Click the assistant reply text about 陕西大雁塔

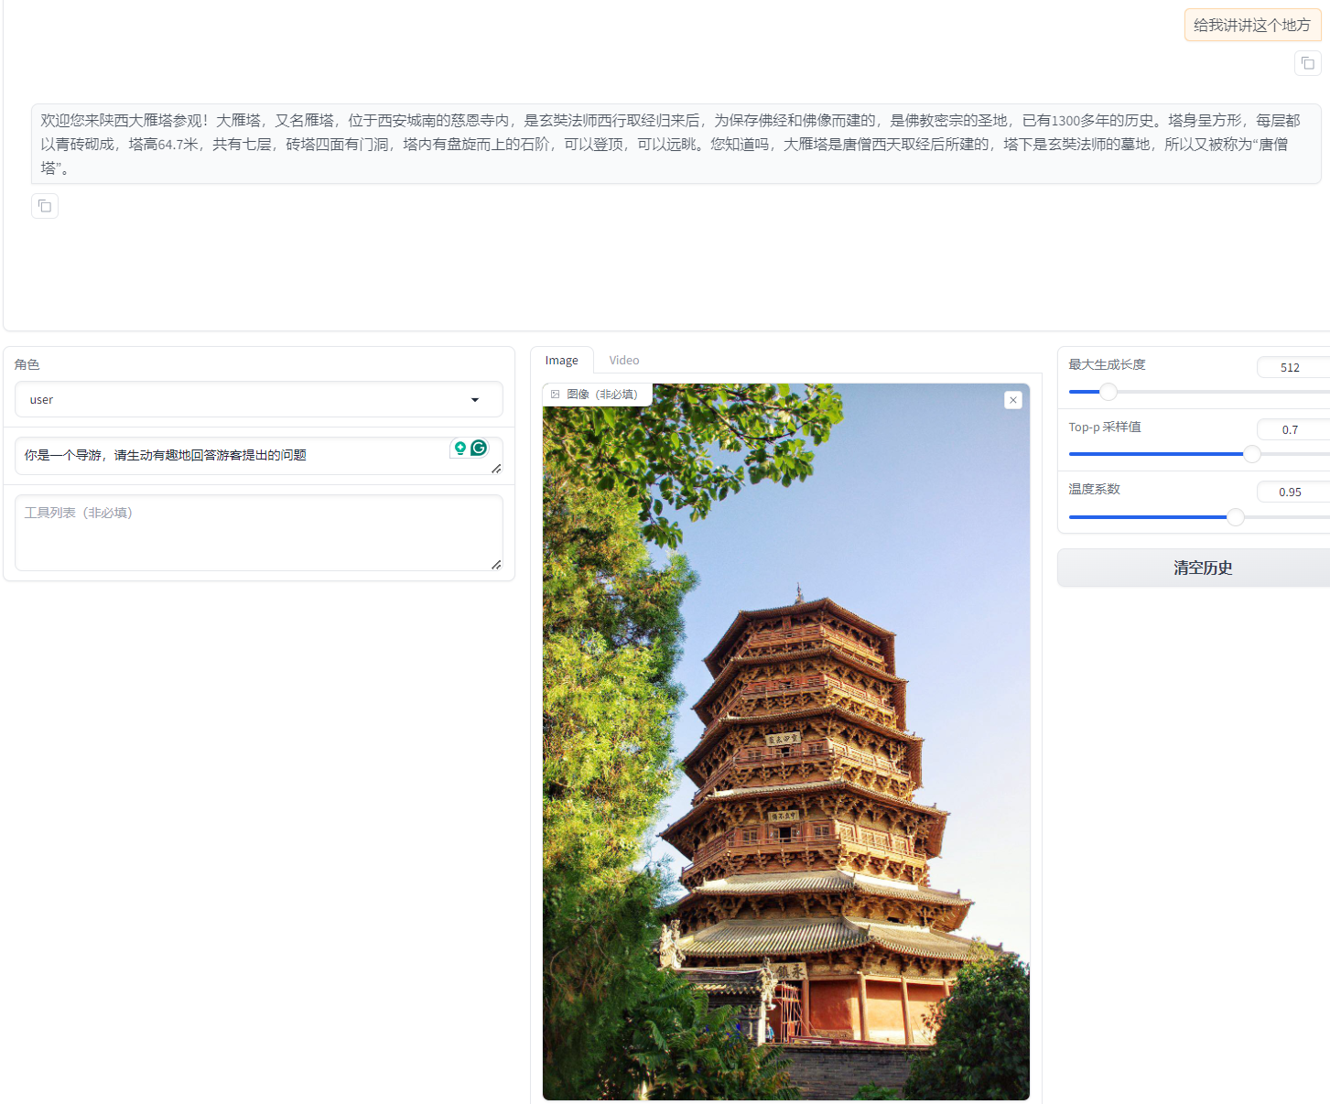point(676,144)
